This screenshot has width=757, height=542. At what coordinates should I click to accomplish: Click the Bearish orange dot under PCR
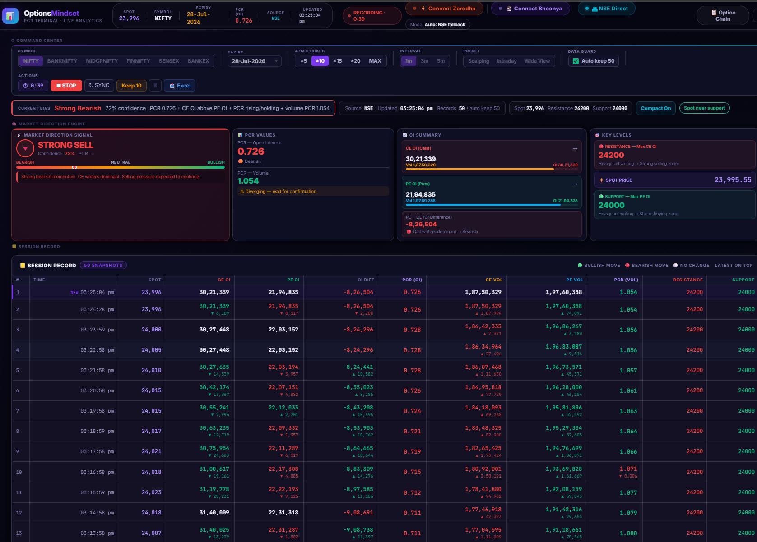tap(241, 161)
